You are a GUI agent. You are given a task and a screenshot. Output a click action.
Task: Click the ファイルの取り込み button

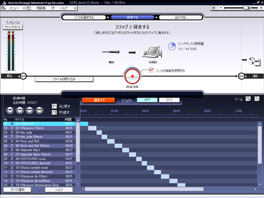[64, 79]
